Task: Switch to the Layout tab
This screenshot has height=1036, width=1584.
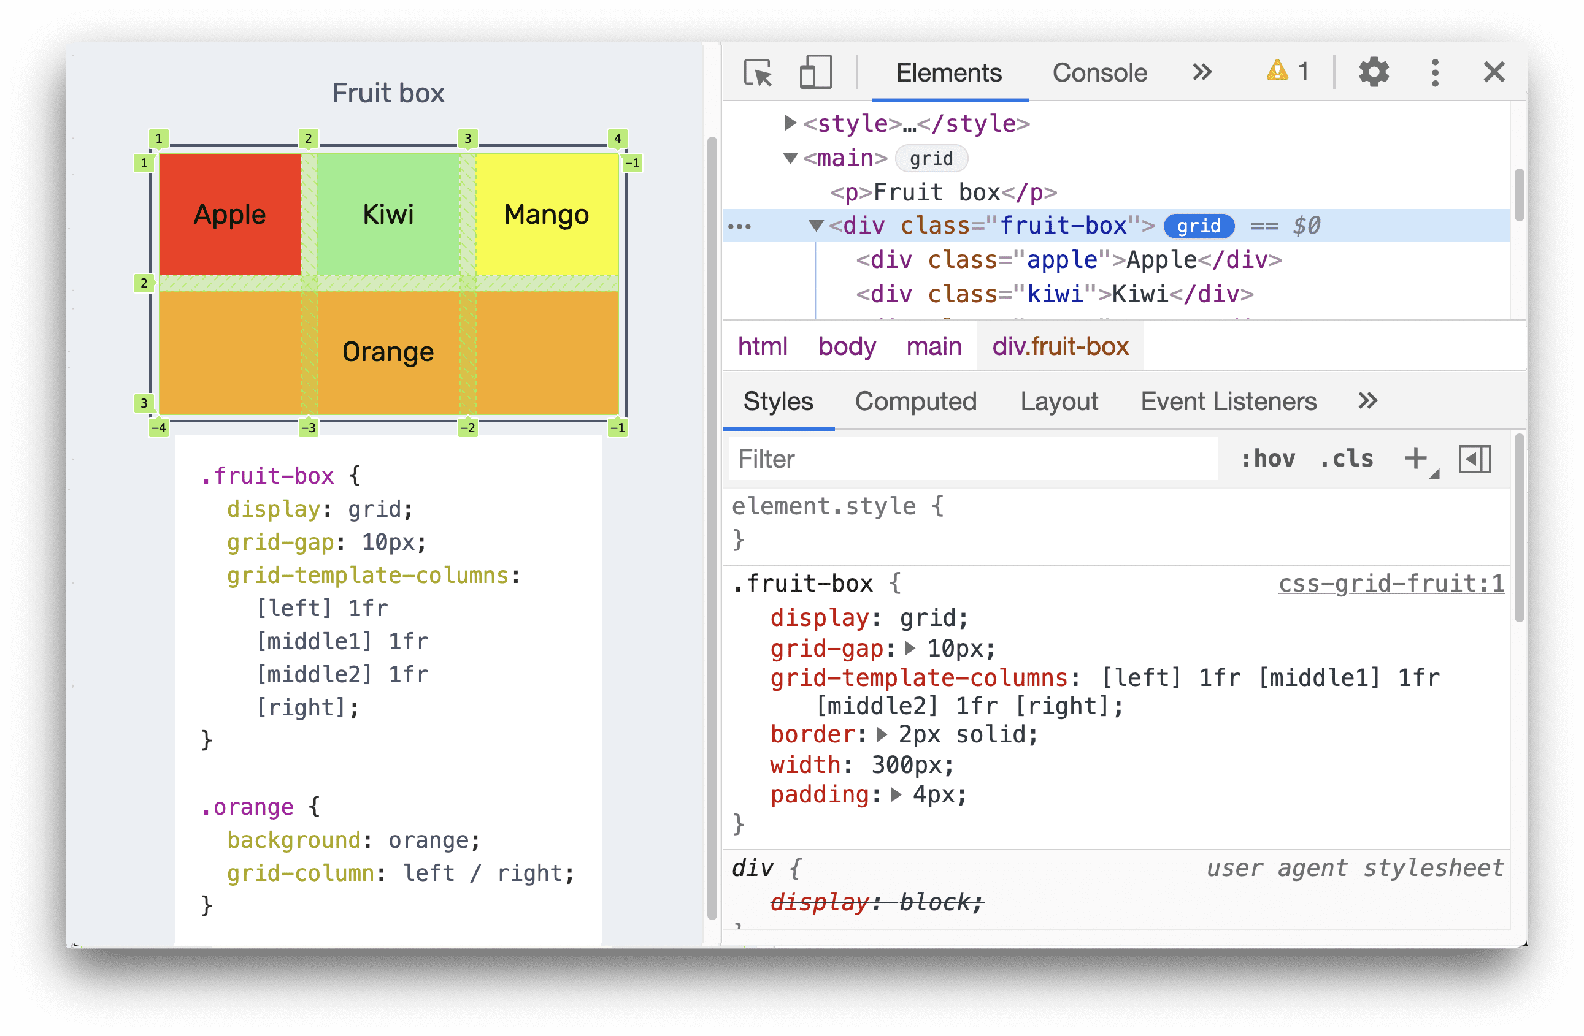Action: [1056, 401]
